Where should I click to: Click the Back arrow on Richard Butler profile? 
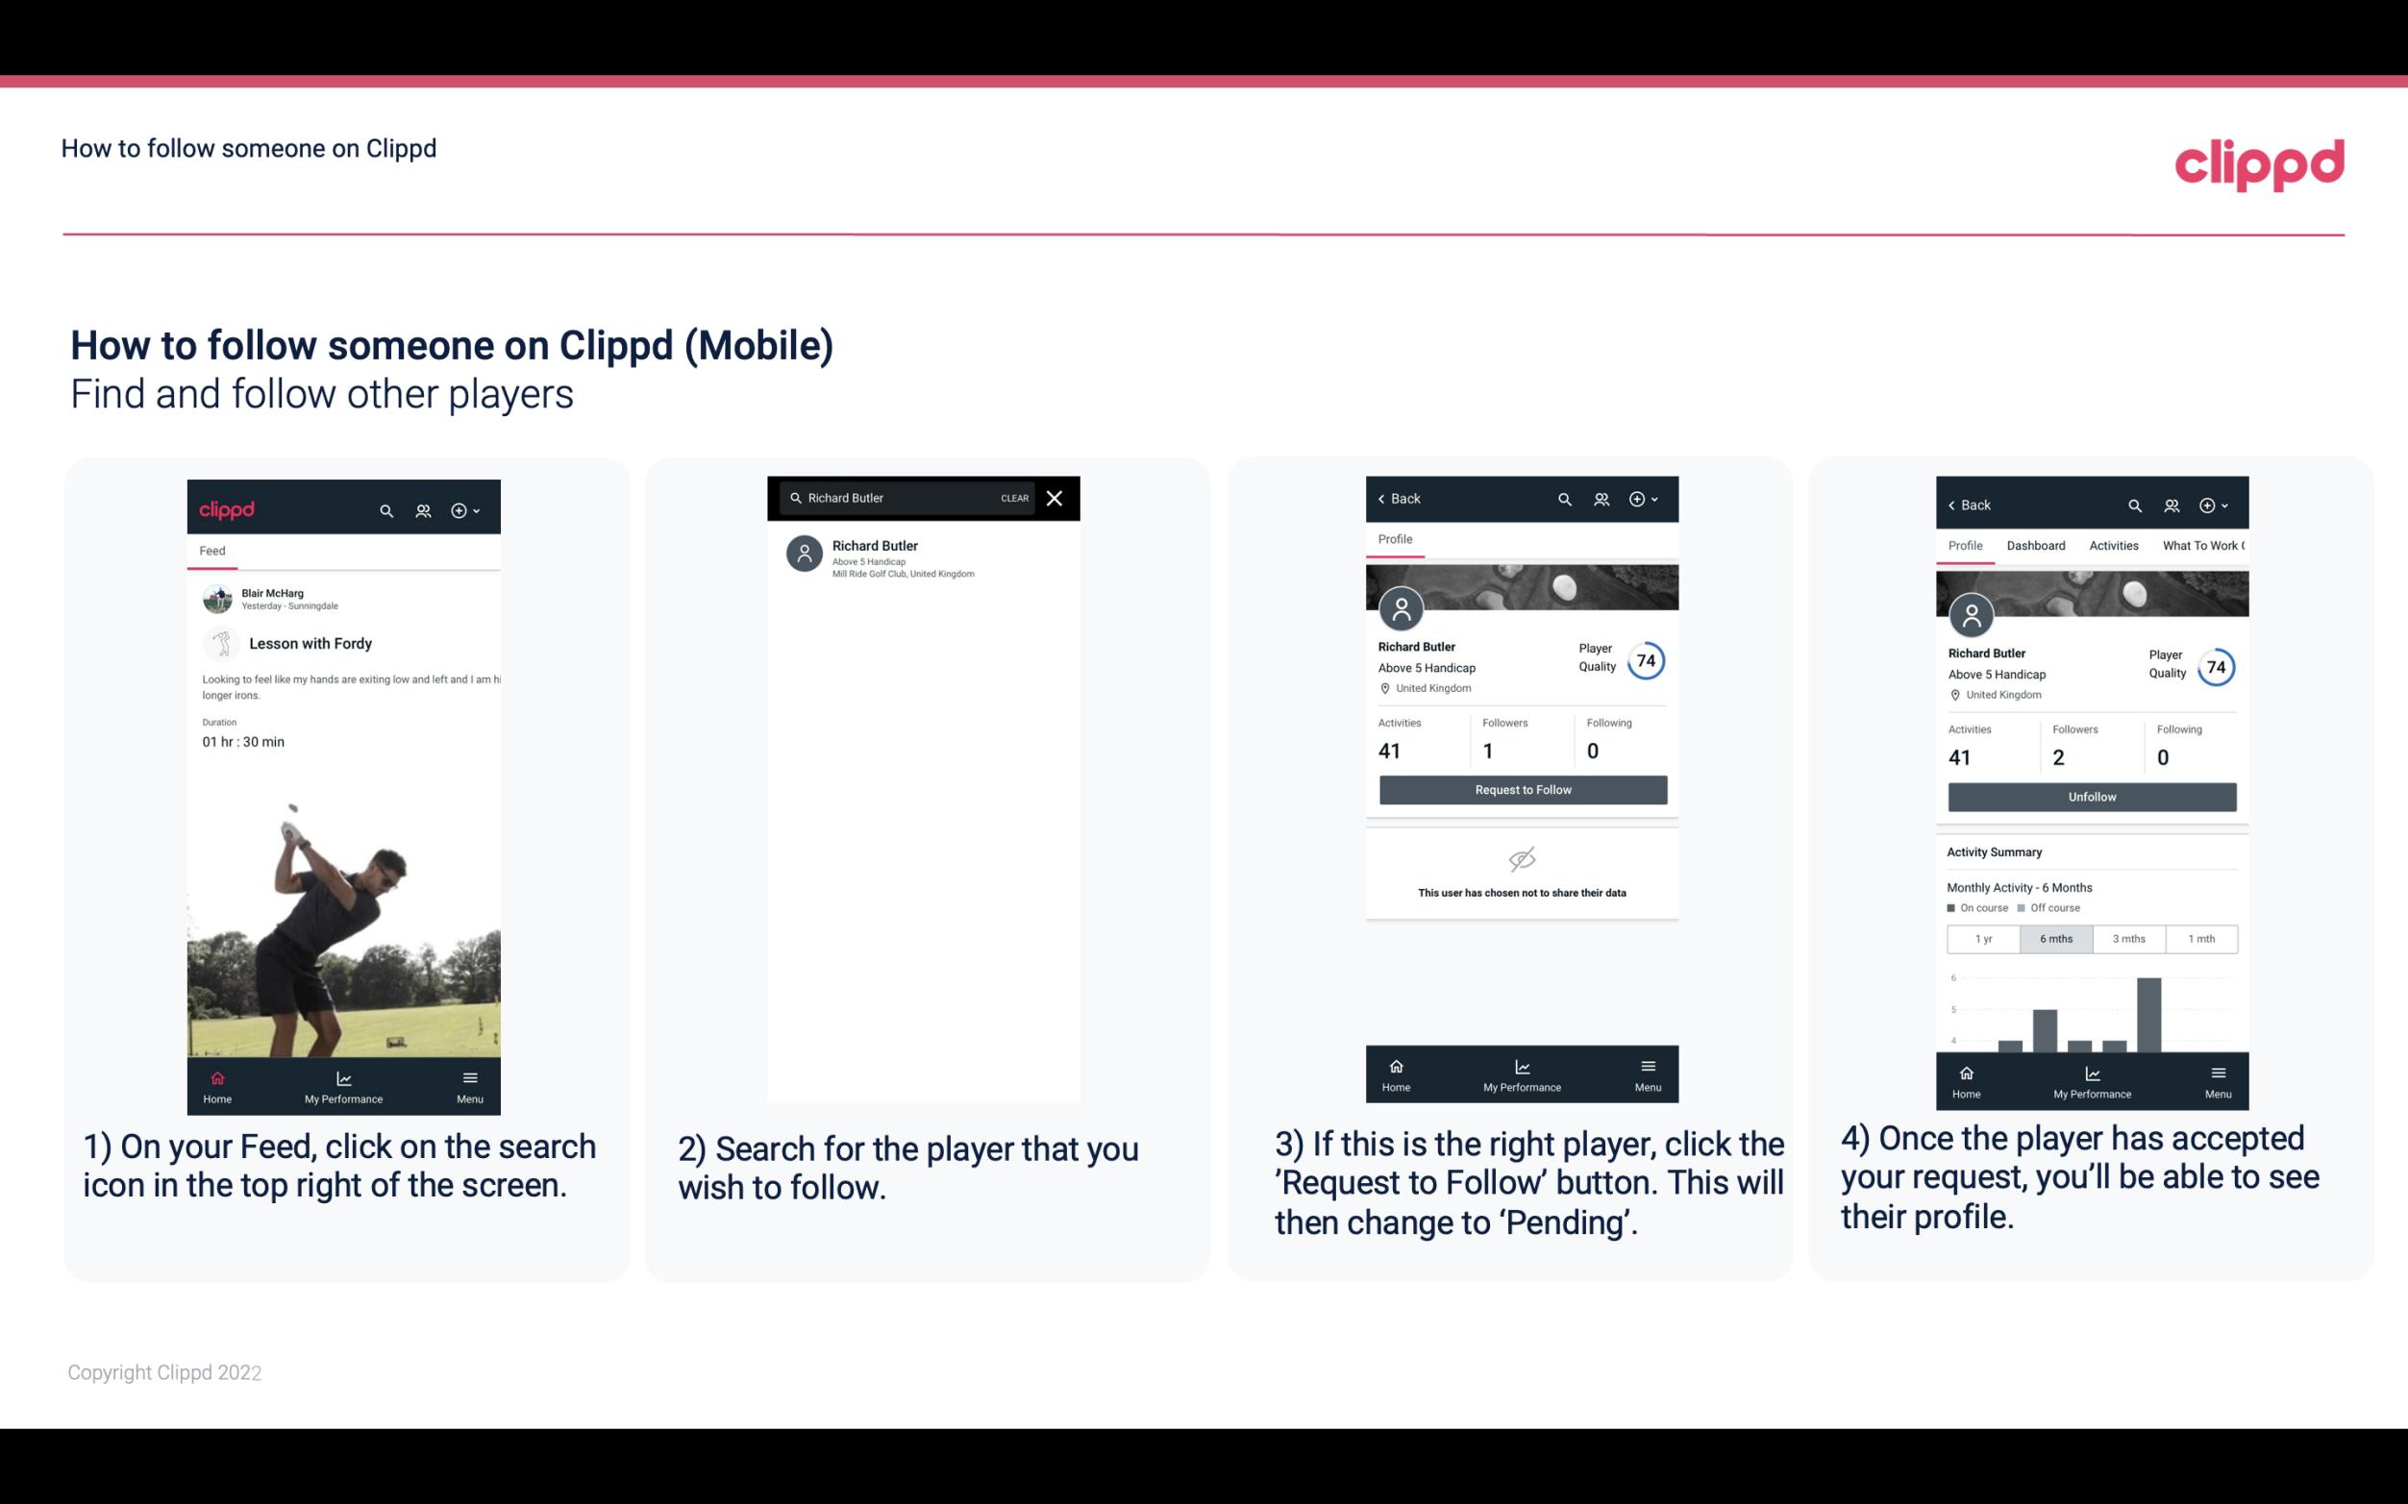[x=1386, y=499]
